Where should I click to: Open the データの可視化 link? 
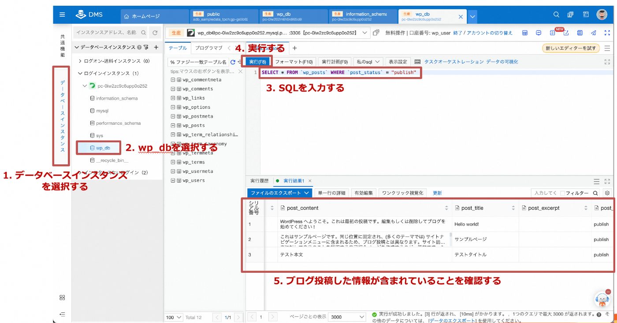click(x=502, y=62)
